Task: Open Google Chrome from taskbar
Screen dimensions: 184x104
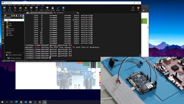Action: (x=21, y=102)
